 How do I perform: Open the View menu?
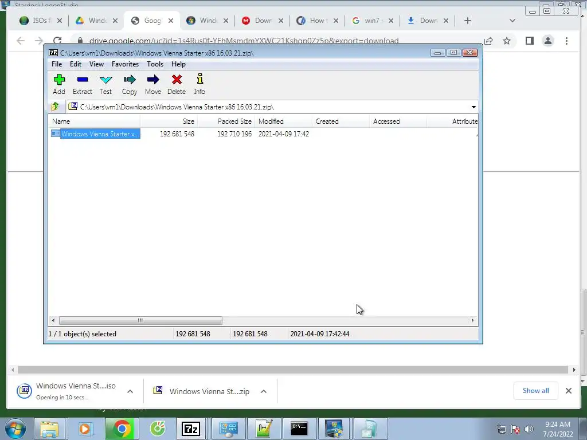(x=96, y=64)
